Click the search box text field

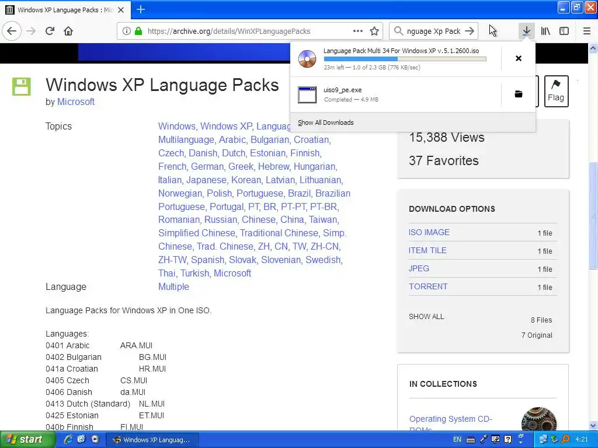pyautogui.click(x=434, y=32)
